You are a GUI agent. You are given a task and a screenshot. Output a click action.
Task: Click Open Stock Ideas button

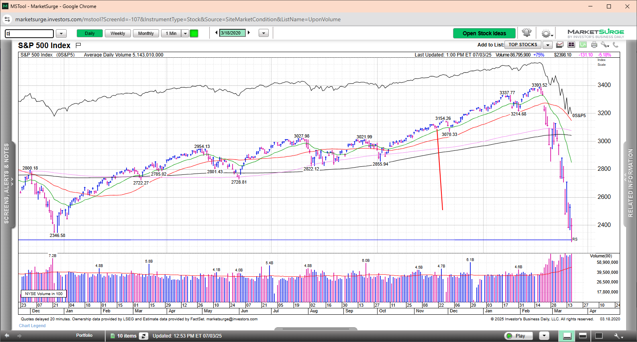pos(484,33)
